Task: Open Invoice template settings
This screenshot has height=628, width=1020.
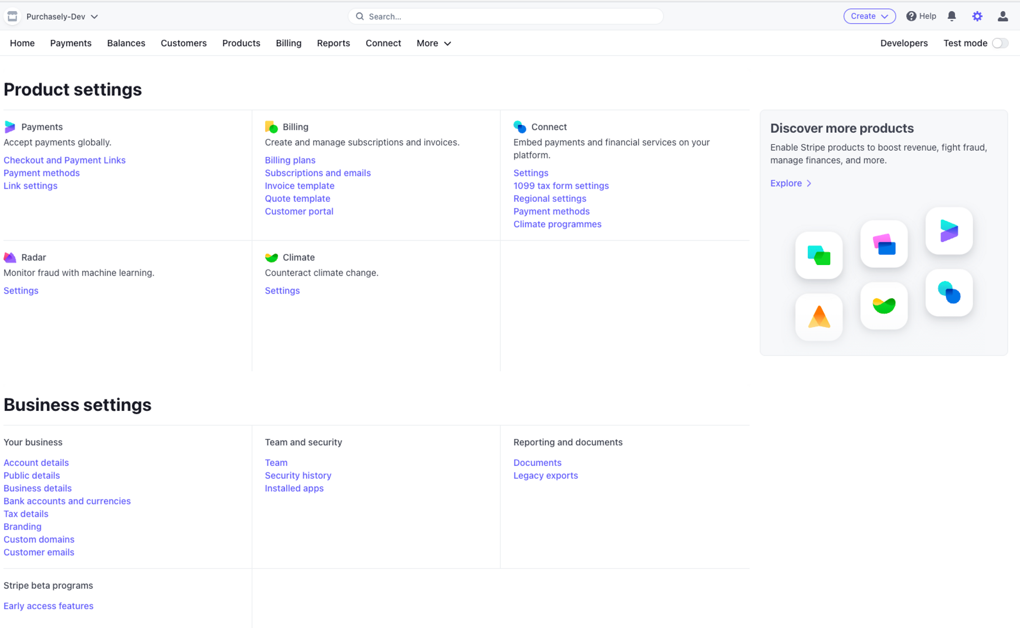Action: [299, 186]
